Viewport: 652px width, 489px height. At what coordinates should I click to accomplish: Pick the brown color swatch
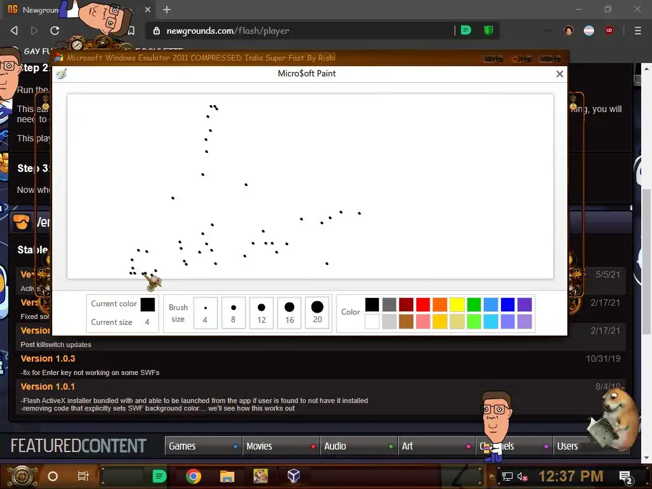[x=406, y=322]
